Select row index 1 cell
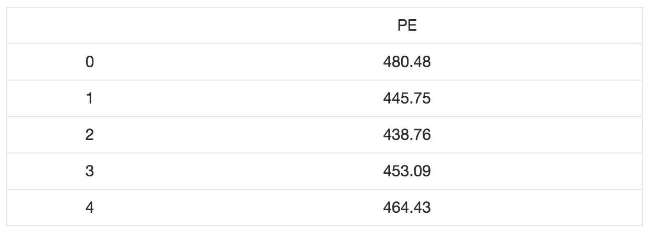Image resolution: width=647 pixels, height=232 pixels. pos(89,99)
